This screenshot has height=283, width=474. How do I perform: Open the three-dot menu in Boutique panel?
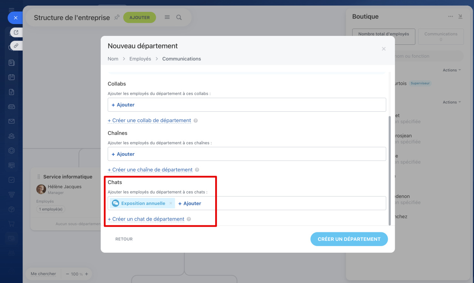click(x=450, y=16)
